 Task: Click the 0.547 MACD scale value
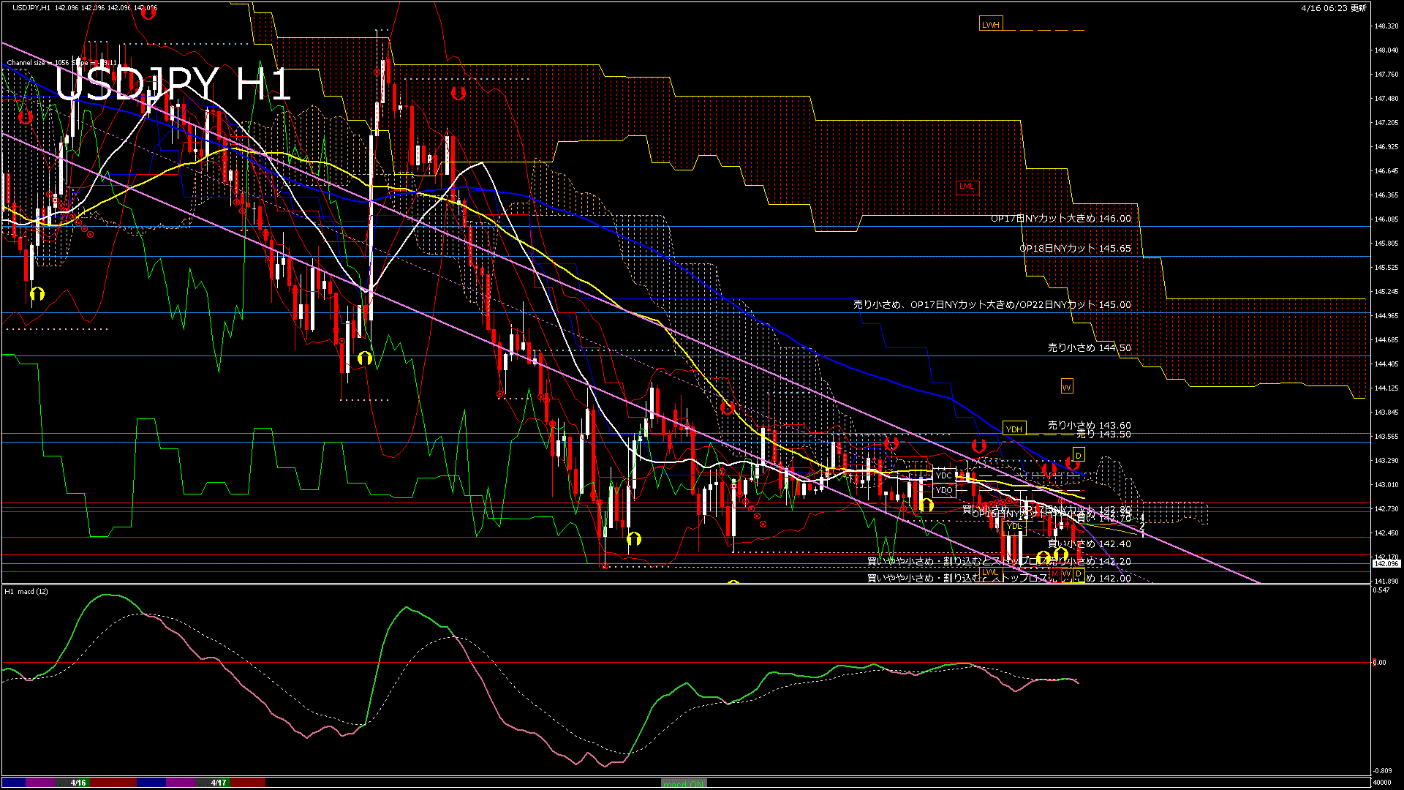pos(1381,590)
